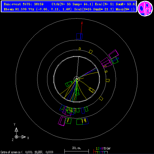
Task: Select the yellow box inside the tracker at lower right
Action: (92, 90)
